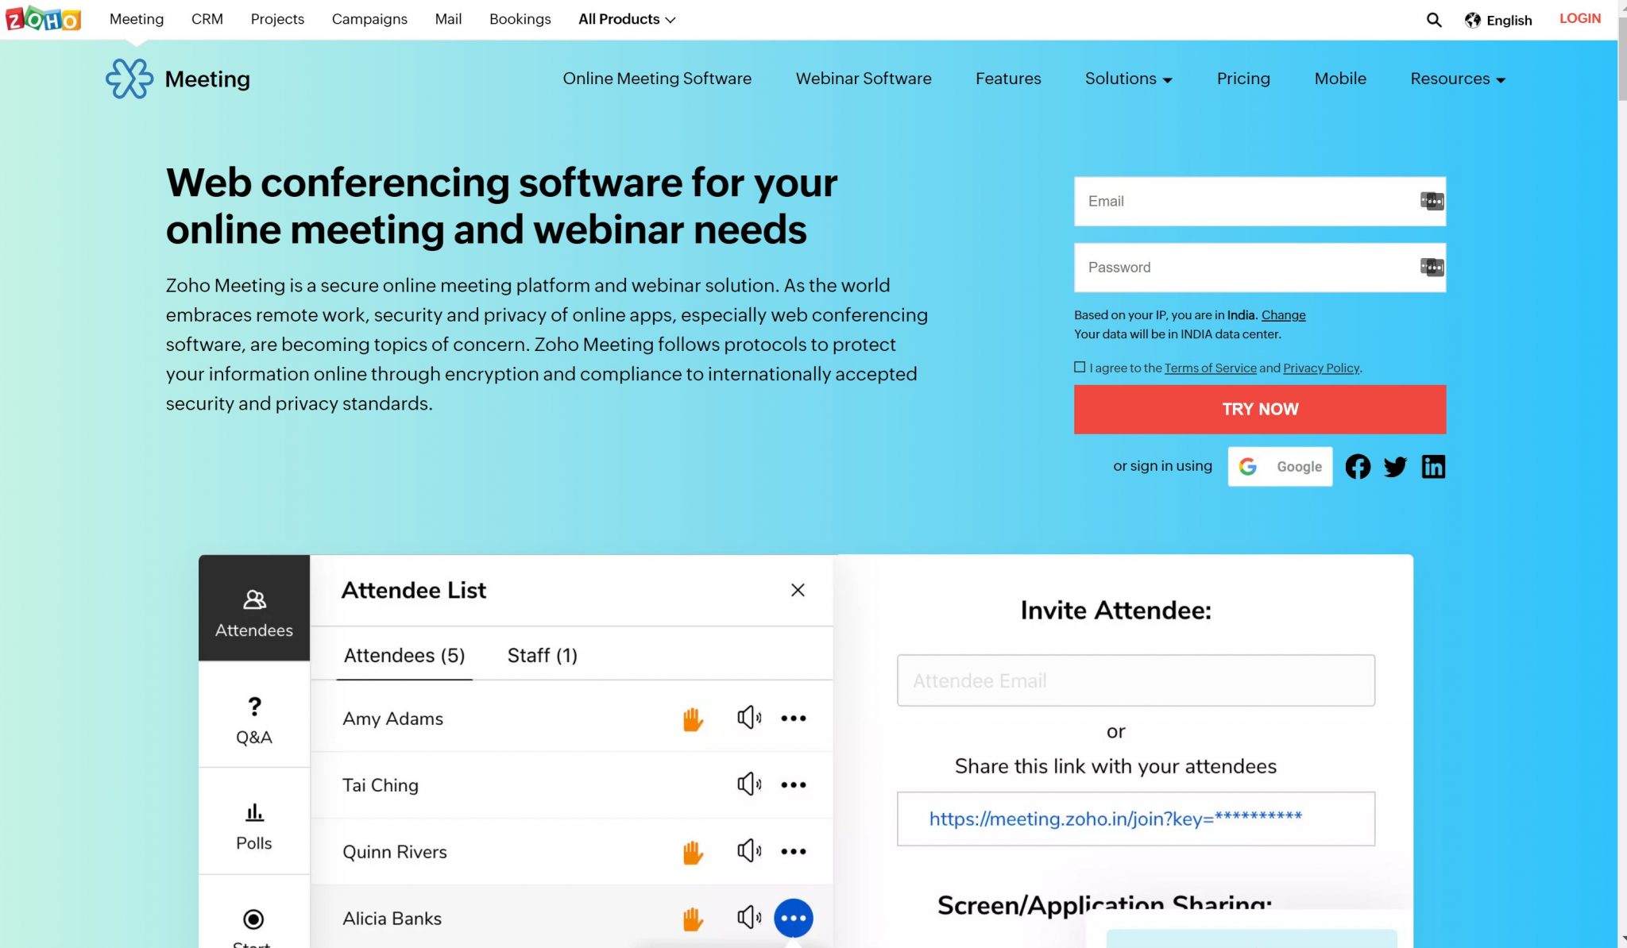
Task: Sign in with LinkedIn icon
Action: pos(1433,466)
